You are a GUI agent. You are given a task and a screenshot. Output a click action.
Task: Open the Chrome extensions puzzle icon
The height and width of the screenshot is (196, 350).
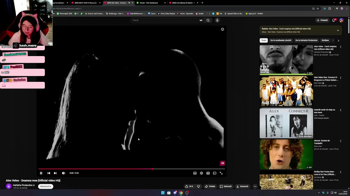[x=329, y=8]
